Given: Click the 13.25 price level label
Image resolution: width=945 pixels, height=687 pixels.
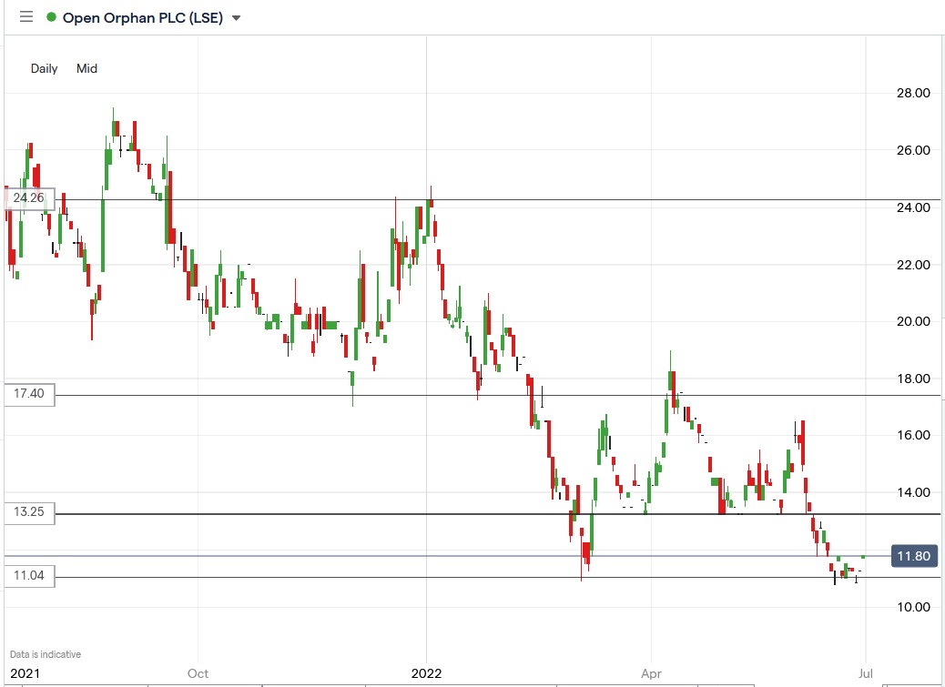Looking at the screenshot, I should click(x=30, y=513).
